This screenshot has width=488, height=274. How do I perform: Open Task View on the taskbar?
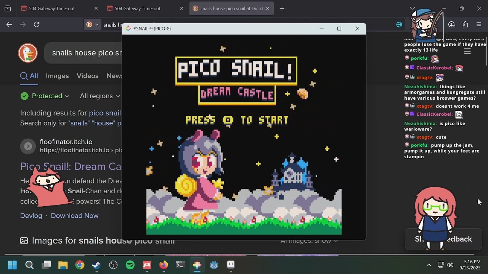click(47, 265)
